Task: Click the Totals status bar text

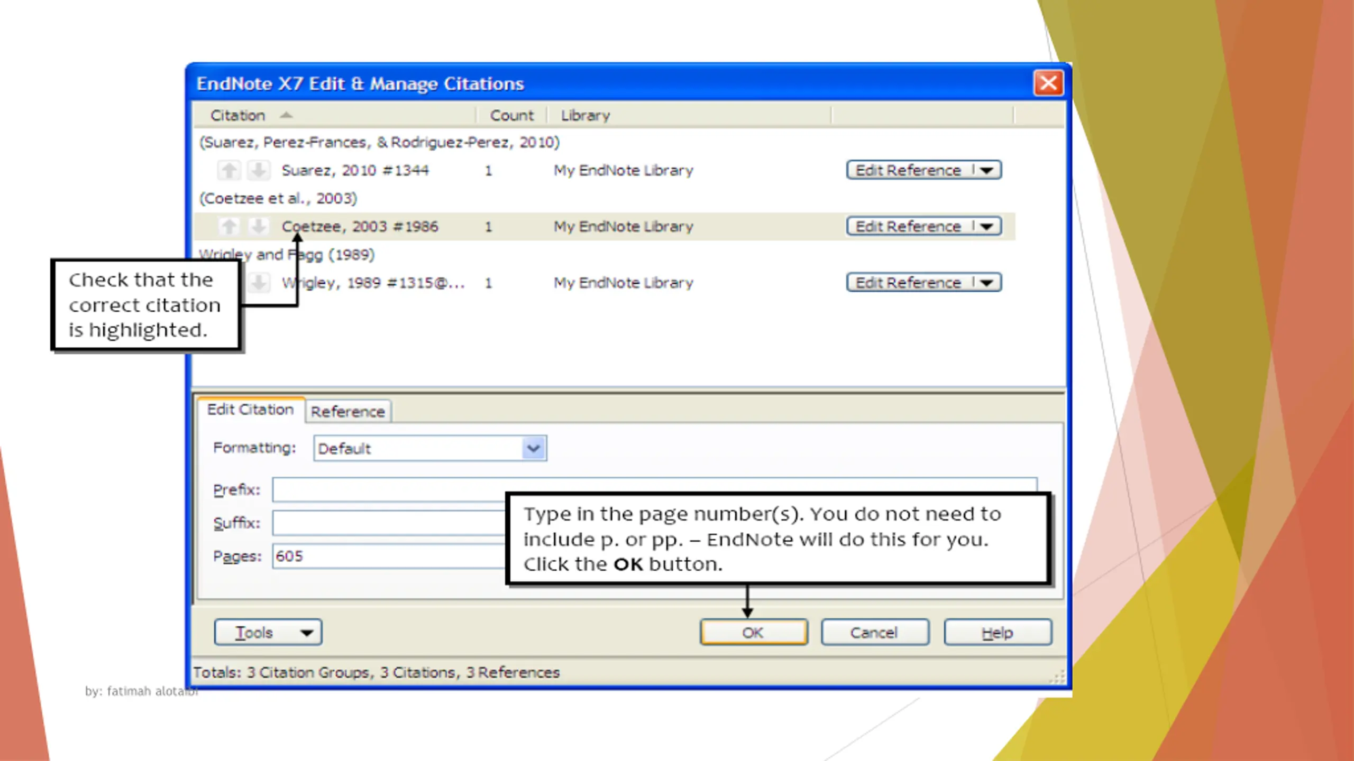Action: tap(376, 673)
